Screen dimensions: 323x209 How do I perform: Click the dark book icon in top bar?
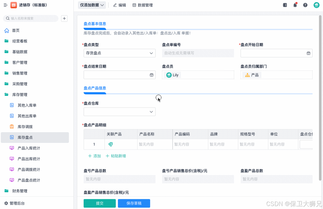(x=285, y=5)
